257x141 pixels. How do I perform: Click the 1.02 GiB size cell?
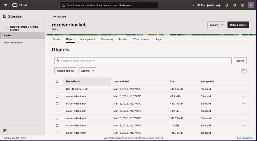175,111
